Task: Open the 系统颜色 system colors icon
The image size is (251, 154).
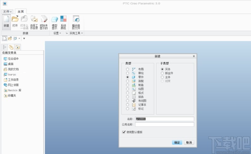Action: point(63,19)
